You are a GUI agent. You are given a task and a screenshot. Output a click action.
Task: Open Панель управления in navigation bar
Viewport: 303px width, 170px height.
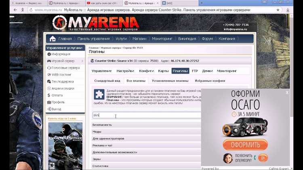(x=94, y=39)
